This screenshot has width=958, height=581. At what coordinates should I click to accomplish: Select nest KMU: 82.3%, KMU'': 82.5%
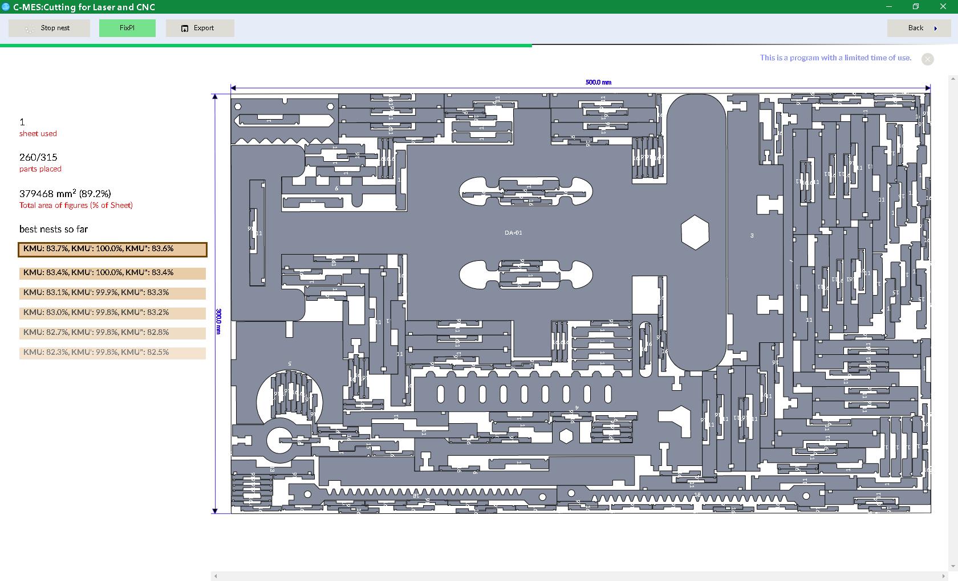(112, 353)
